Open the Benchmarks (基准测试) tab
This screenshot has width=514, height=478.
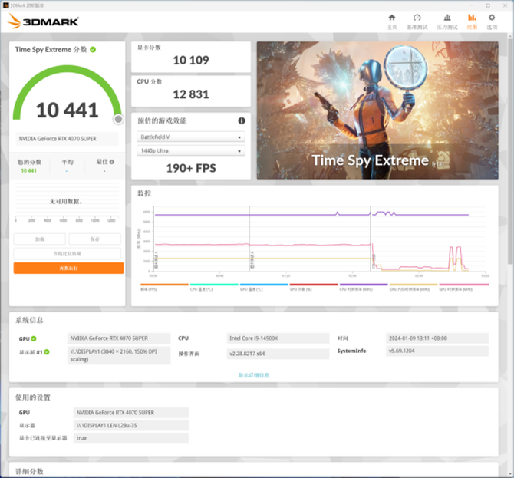coord(417,21)
